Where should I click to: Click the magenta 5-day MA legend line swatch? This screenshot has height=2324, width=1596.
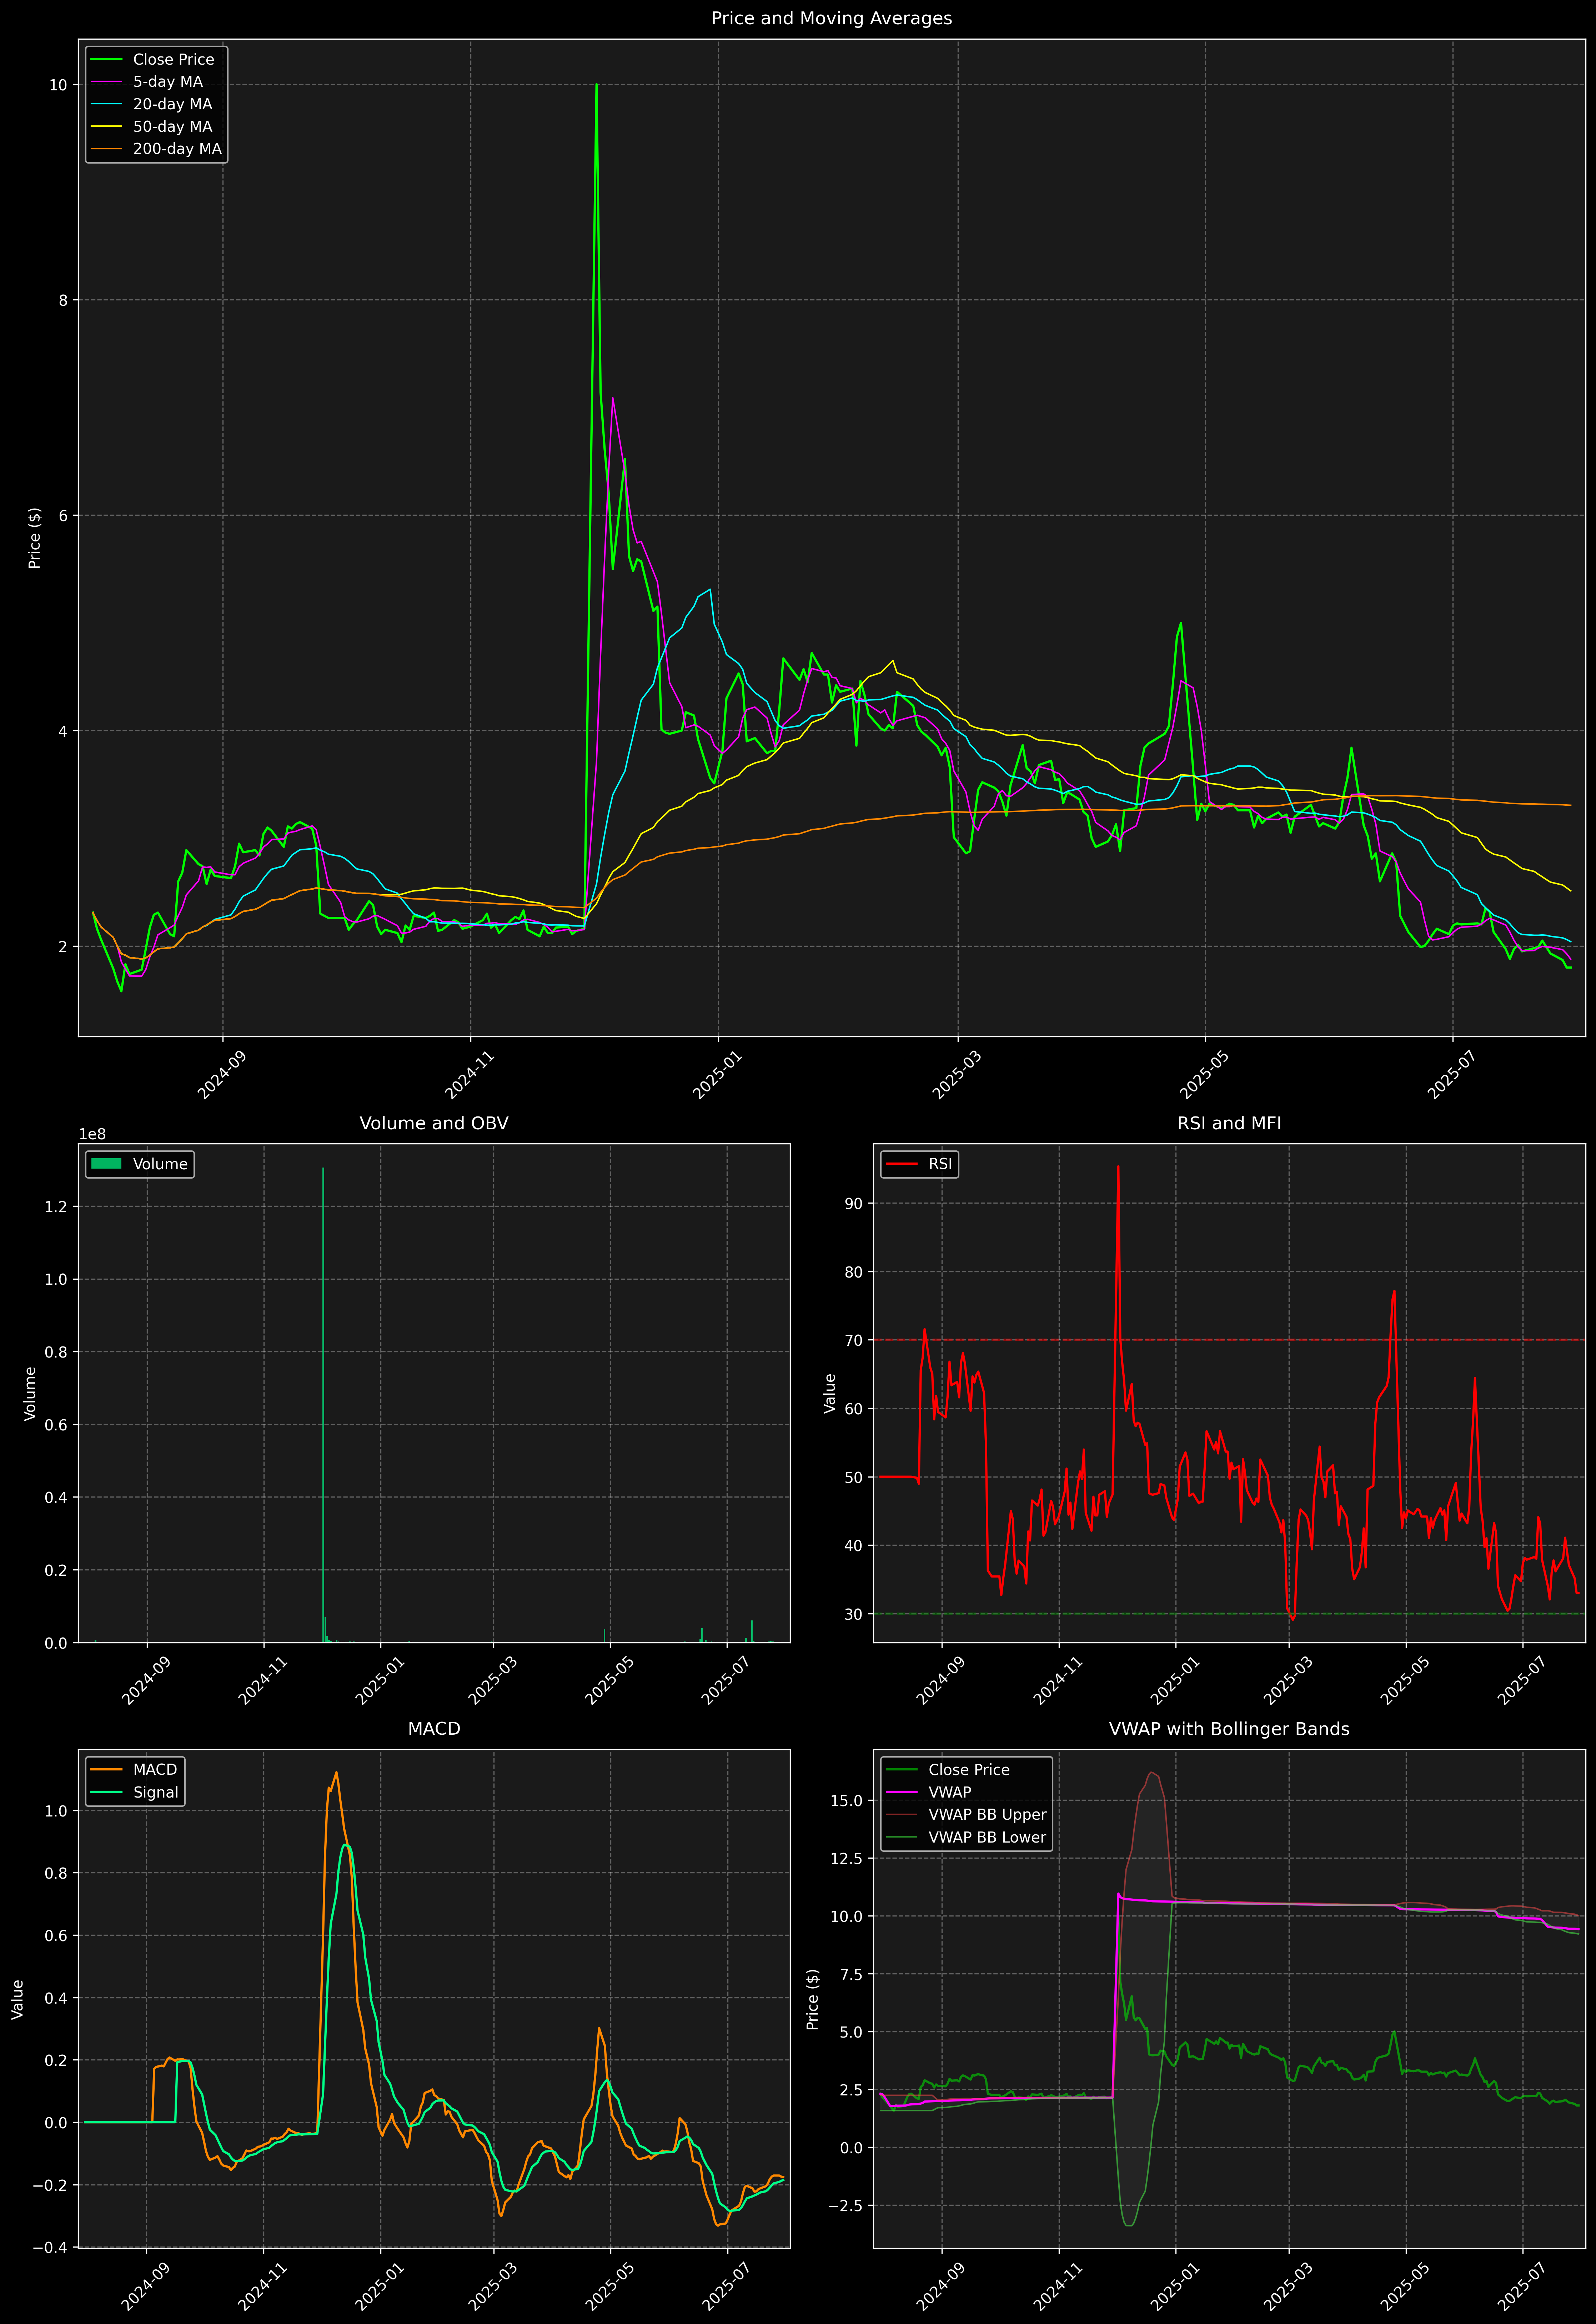coord(106,82)
